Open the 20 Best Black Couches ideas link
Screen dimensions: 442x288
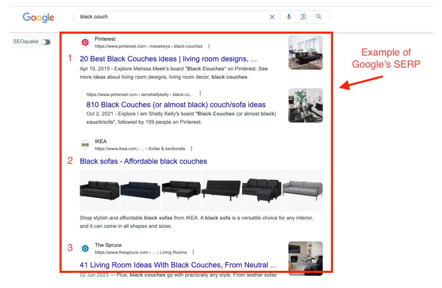(168, 59)
